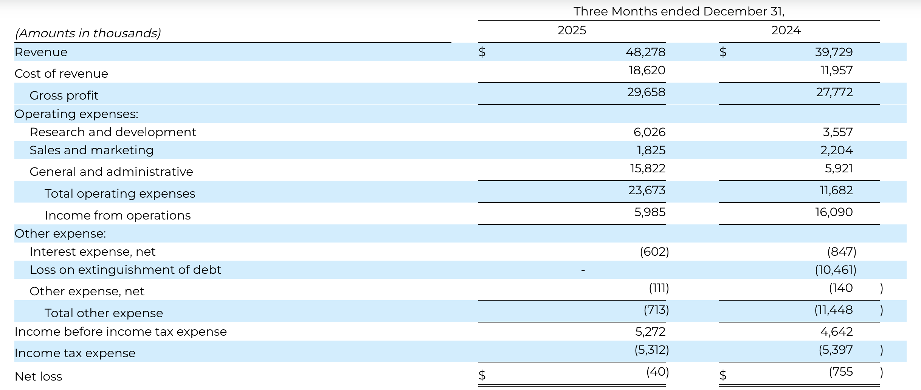921x390 pixels.
Task: Click the 2025 general and administrative value 15,822
Action: tap(647, 168)
